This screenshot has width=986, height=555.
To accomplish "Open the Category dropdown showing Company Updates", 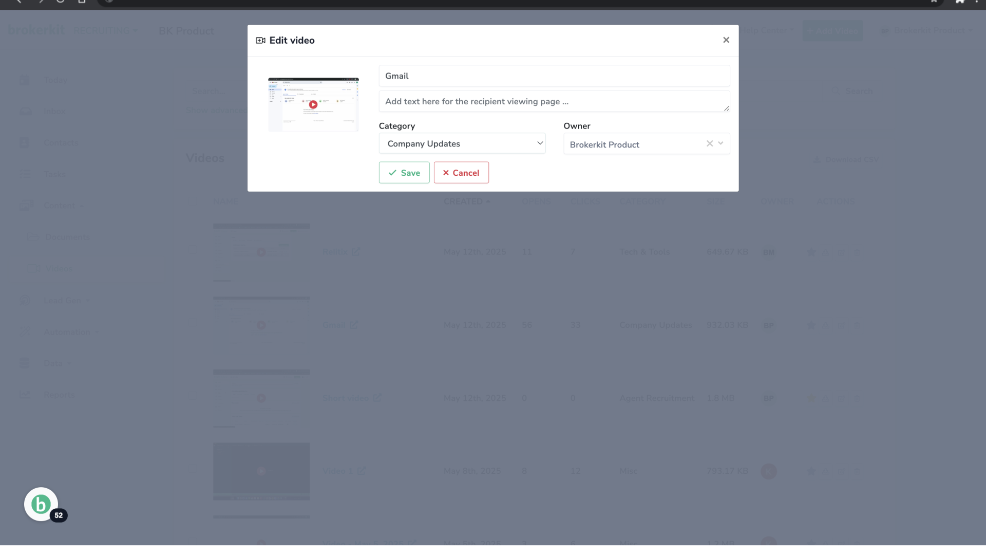I will coord(462,143).
